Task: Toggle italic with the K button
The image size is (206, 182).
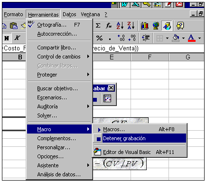Action: (x=17, y=38)
